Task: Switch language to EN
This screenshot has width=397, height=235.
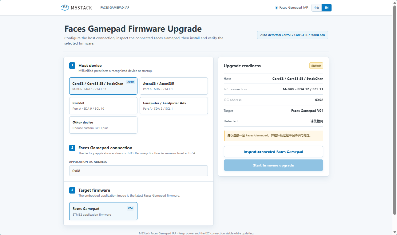Action: click(327, 8)
